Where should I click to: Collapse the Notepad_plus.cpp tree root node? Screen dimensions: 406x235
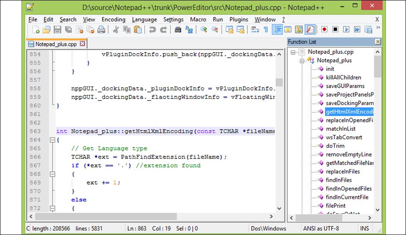click(x=293, y=52)
